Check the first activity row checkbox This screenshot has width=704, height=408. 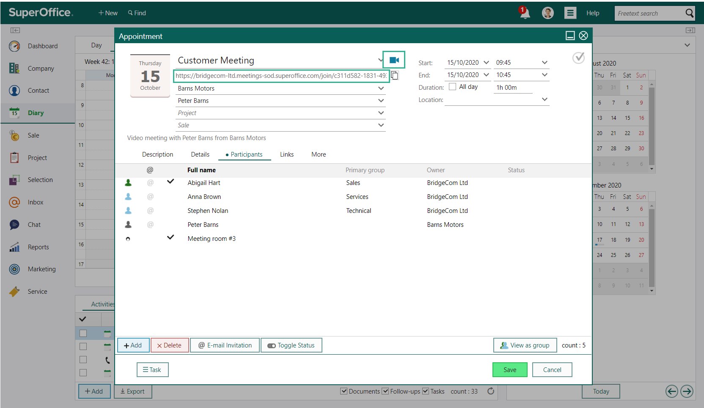point(83,333)
